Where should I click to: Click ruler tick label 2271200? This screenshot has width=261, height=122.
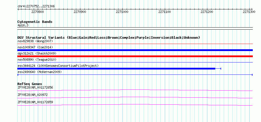click(x=207, y=12)
